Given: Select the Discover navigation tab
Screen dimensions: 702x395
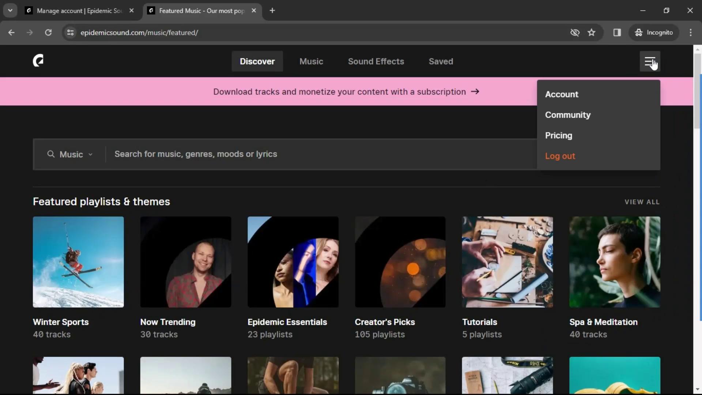Looking at the screenshot, I should pos(257,61).
